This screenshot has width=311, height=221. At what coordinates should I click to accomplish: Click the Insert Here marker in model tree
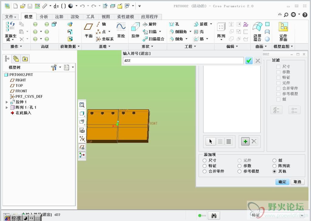[21, 113]
